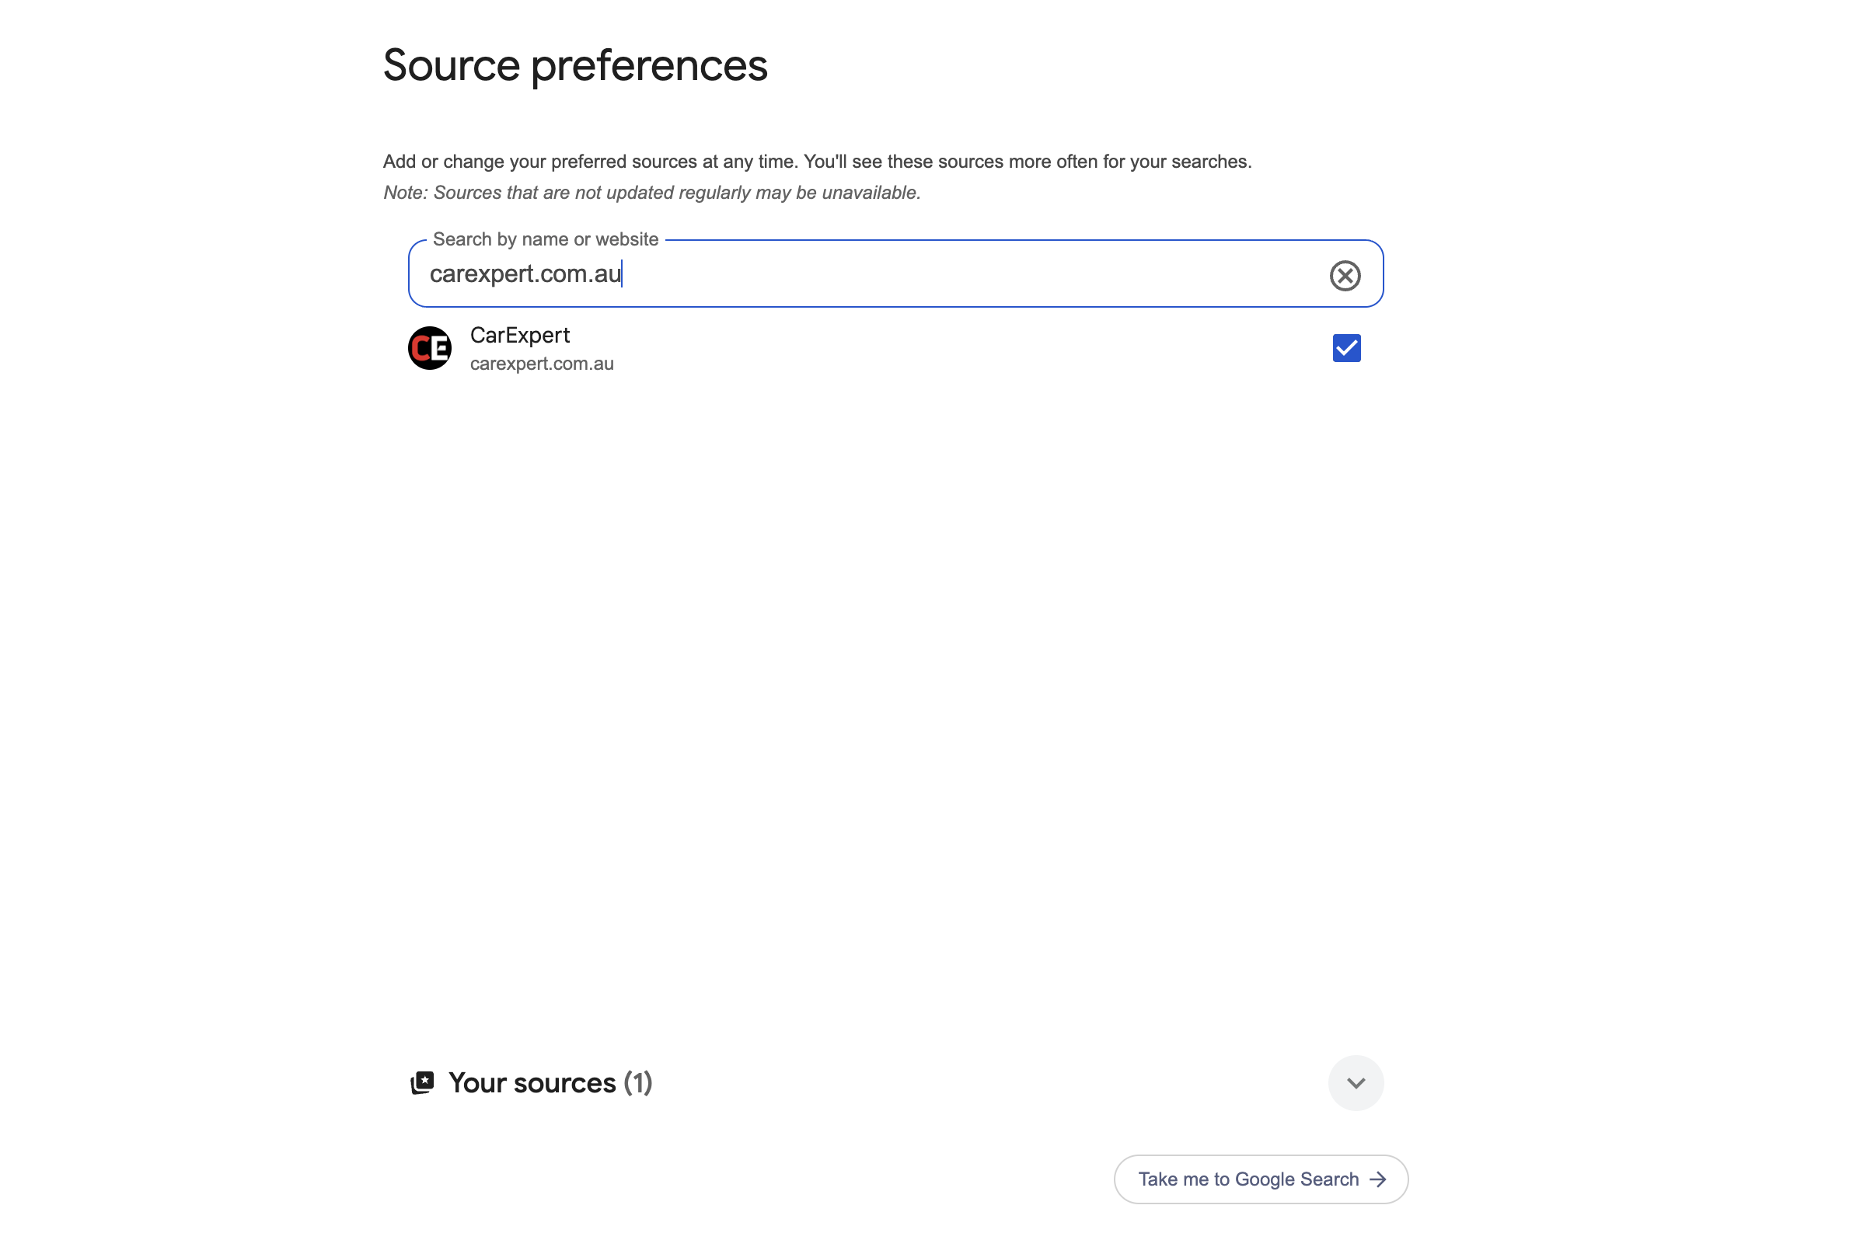Image resolution: width=1860 pixels, height=1240 pixels.
Task: Click the Source preferences page title
Action: pyautogui.click(x=574, y=64)
